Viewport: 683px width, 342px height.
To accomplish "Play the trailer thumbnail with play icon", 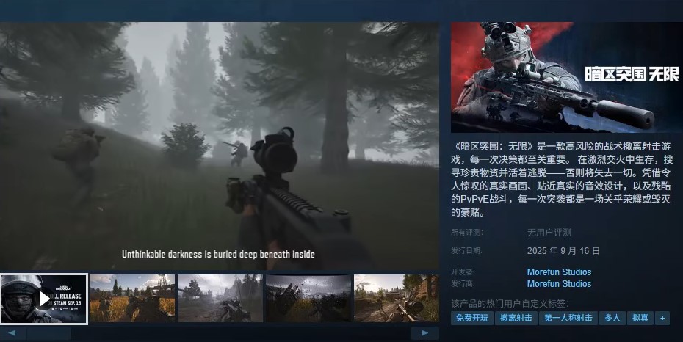I will [44, 299].
